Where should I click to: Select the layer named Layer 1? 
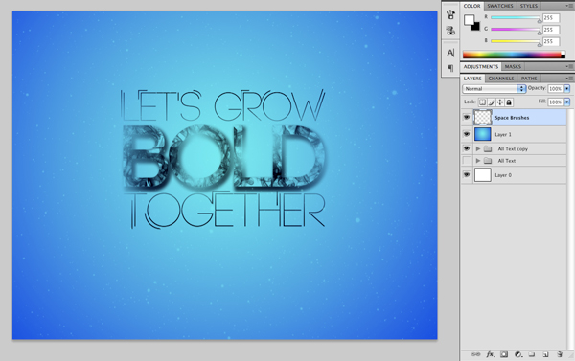pos(503,134)
